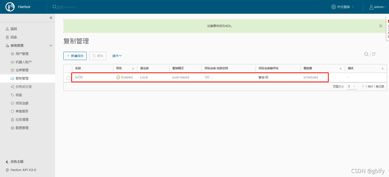
Task: Click the 名称 column header
Action: [x=78, y=68]
